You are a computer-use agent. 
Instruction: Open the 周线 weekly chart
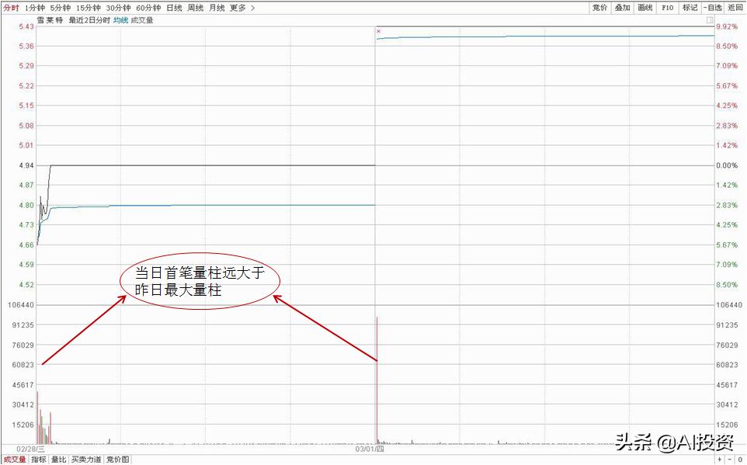coord(196,8)
